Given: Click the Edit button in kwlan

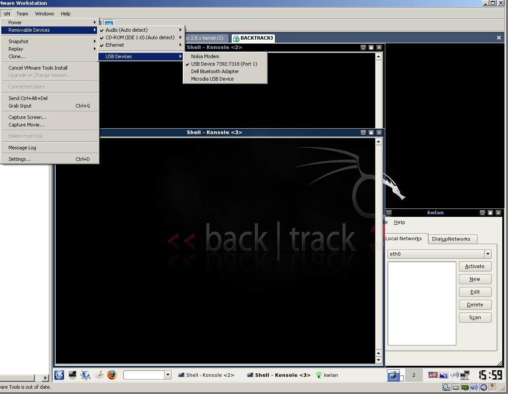Looking at the screenshot, I should [475, 292].
